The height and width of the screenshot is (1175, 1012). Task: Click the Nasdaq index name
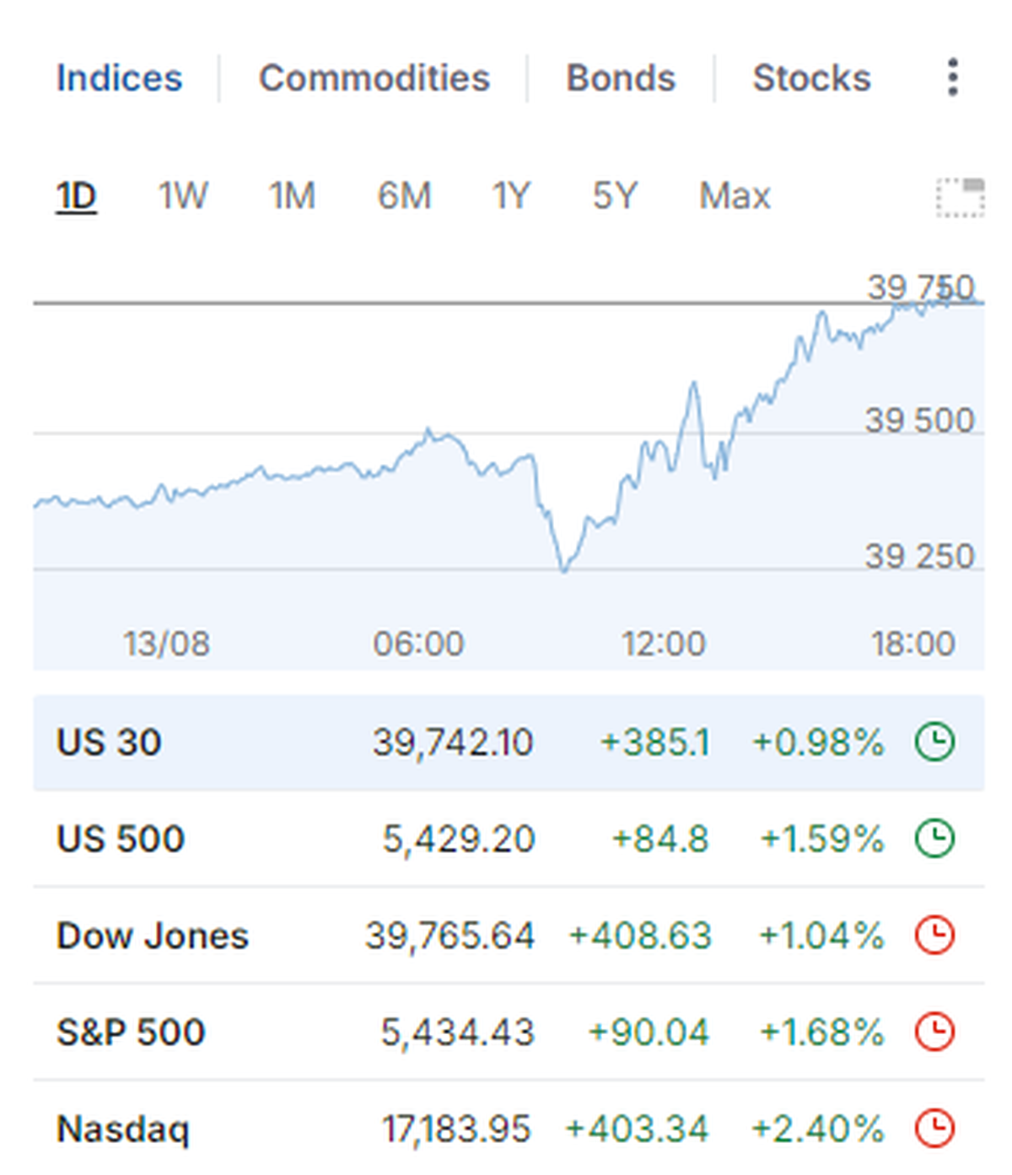[123, 1129]
